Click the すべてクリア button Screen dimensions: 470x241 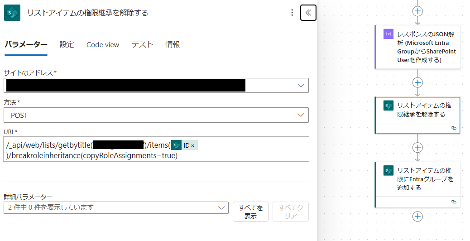coord(291,212)
